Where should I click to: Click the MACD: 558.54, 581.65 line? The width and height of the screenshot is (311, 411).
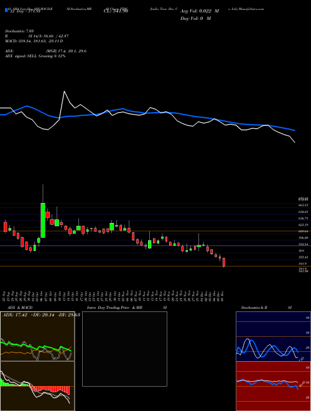pos(34,41)
